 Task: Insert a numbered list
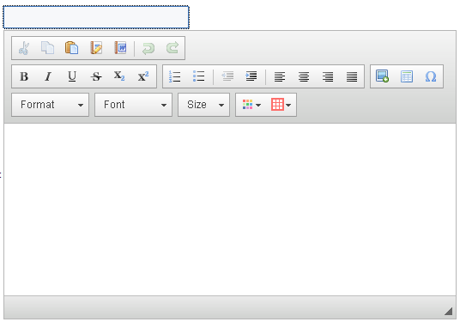tap(174, 76)
